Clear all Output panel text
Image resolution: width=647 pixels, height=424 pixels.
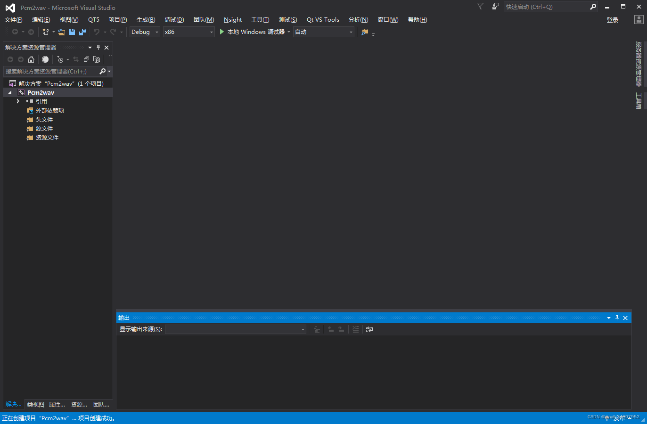[356, 329]
